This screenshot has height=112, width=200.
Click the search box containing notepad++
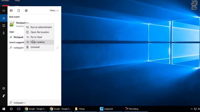(x=34, y=103)
